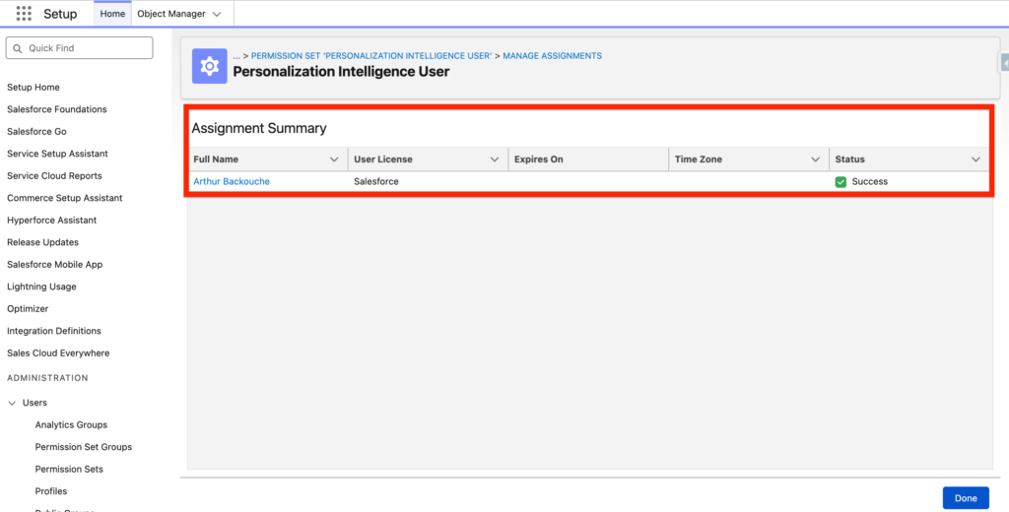Switch to the Object Manager tab

[170, 14]
